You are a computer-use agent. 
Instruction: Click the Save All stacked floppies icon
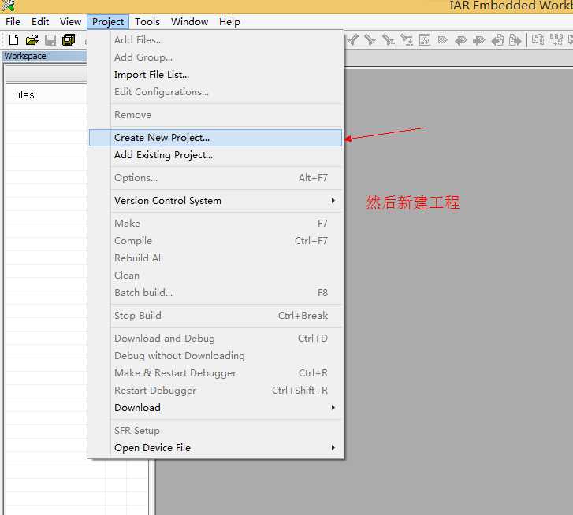point(69,40)
